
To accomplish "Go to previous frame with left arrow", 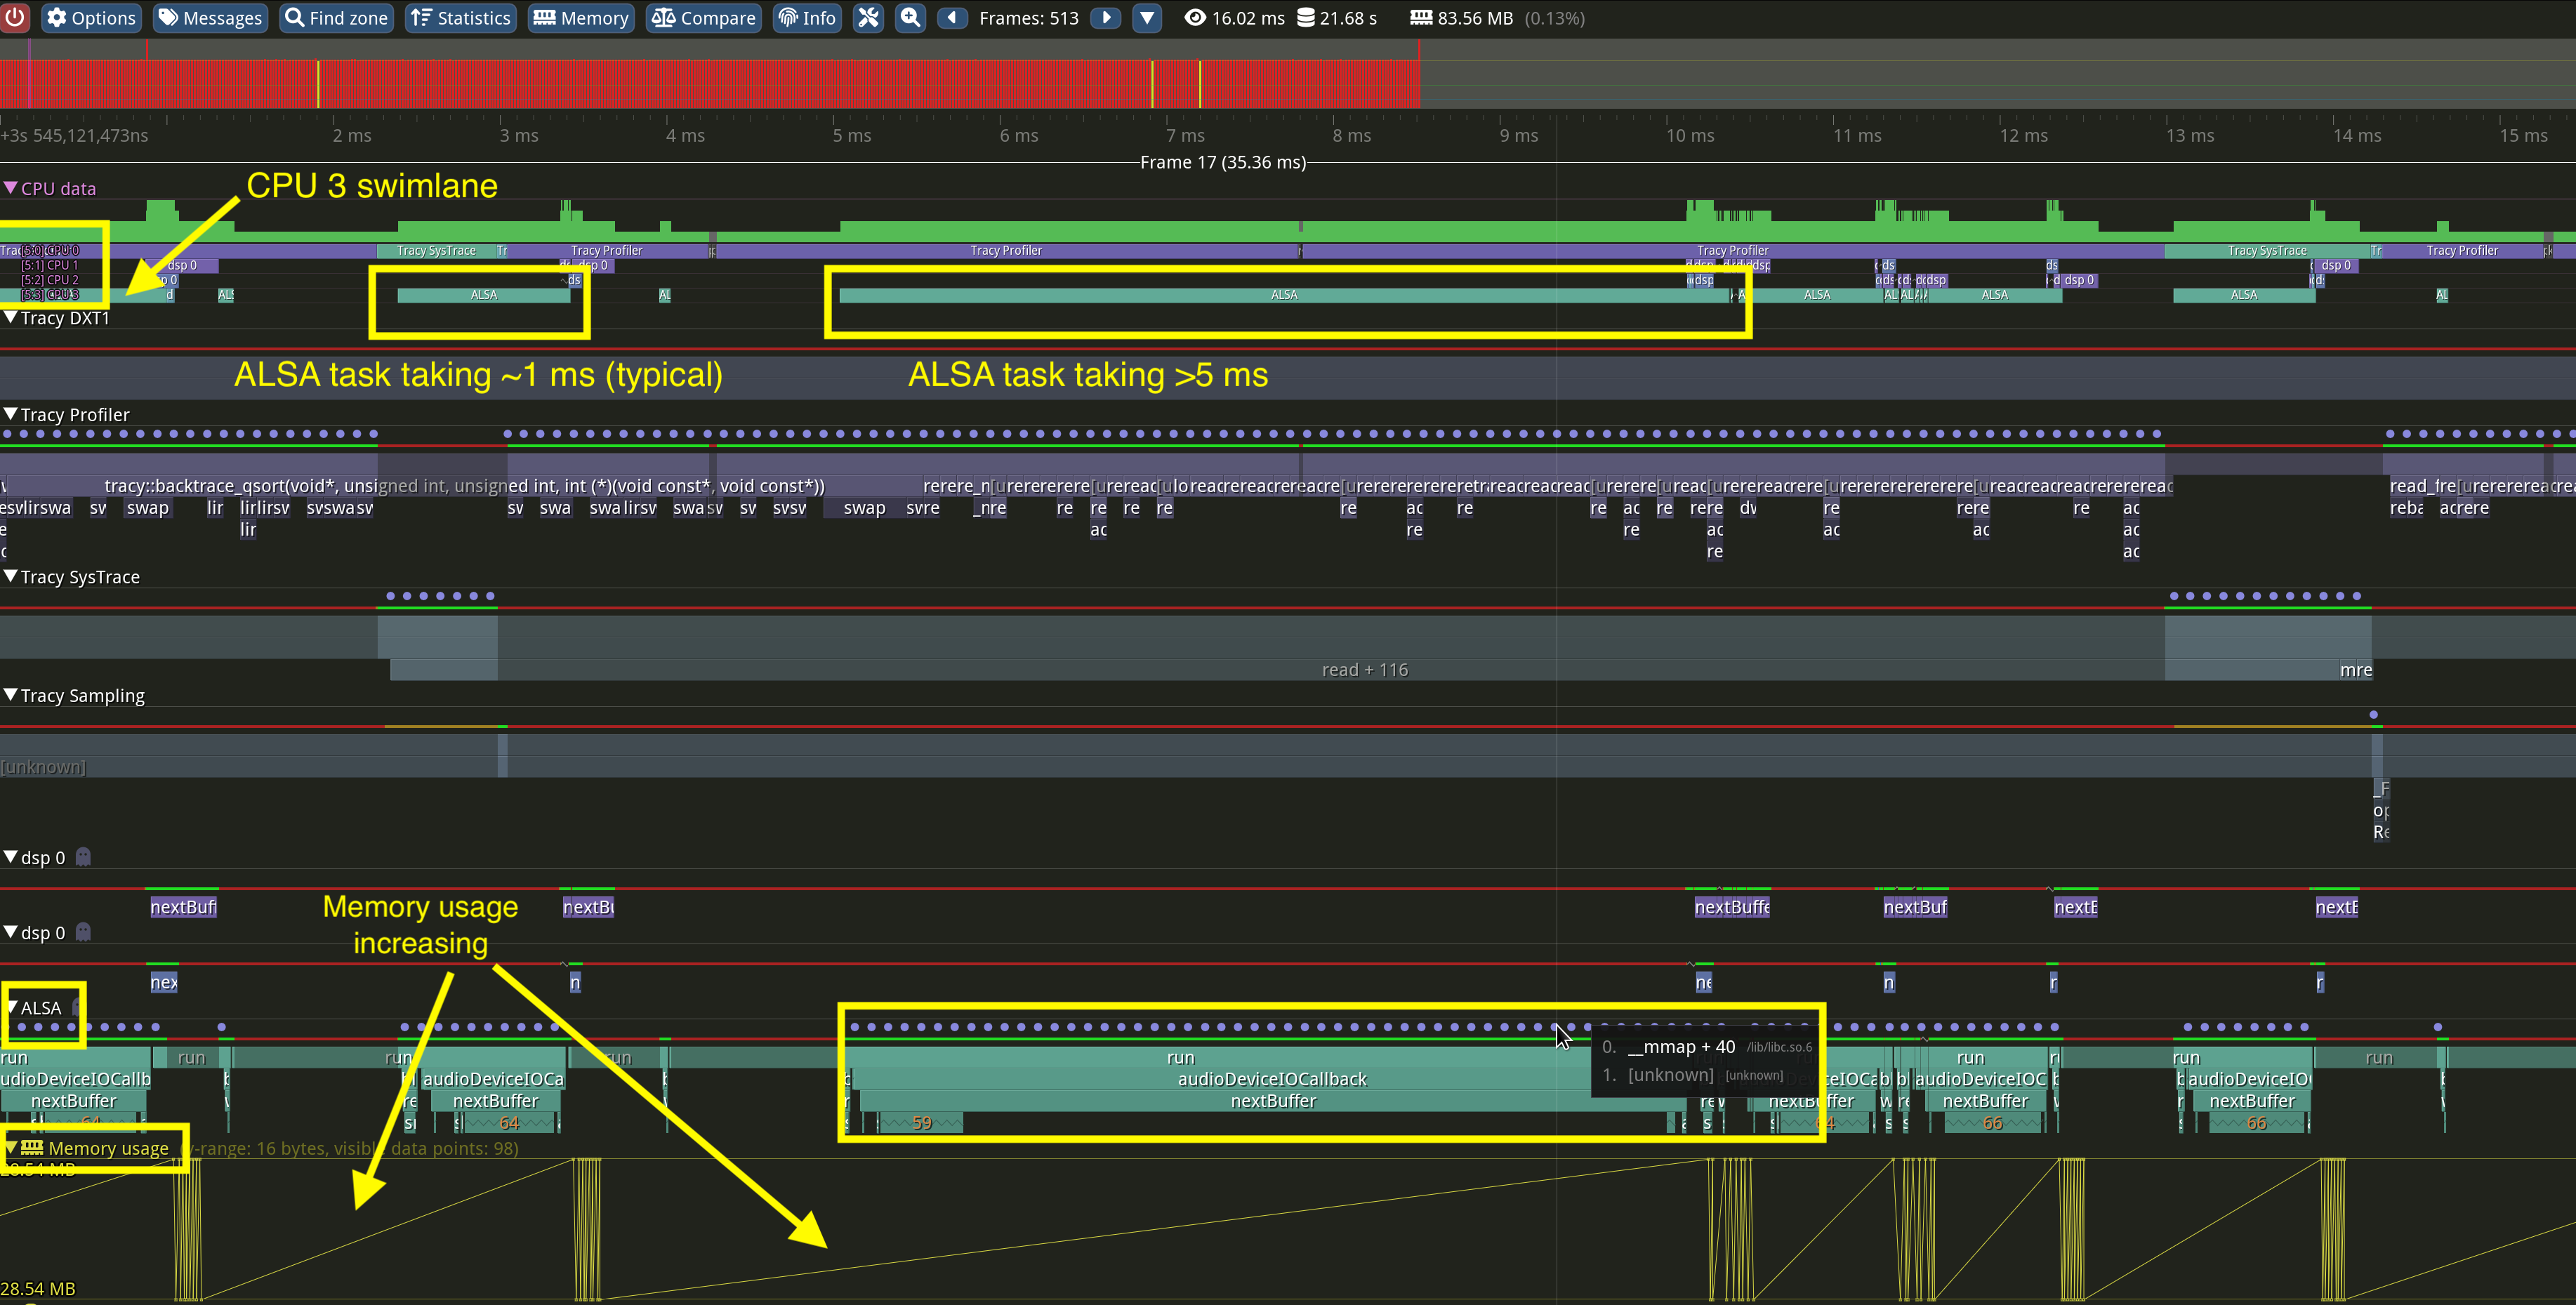I will 952,18.
